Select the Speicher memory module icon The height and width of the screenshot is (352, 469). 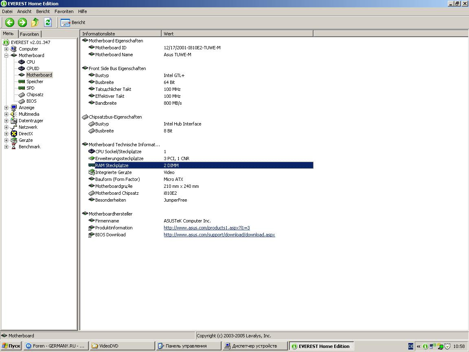(22, 81)
